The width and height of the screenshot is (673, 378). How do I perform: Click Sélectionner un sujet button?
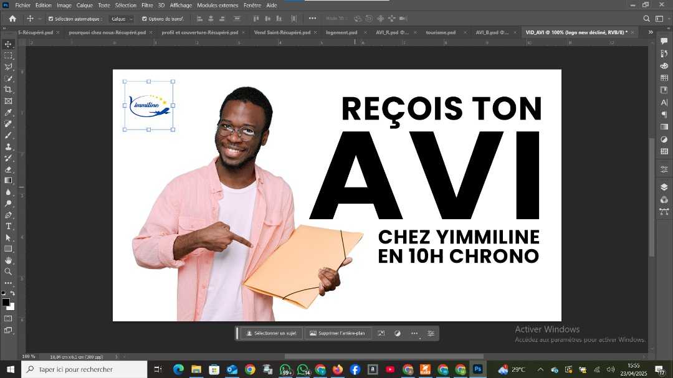pyautogui.click(x=271, y=333)
